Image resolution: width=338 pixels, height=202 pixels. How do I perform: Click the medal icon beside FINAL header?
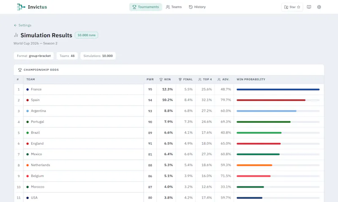point(180,79)
